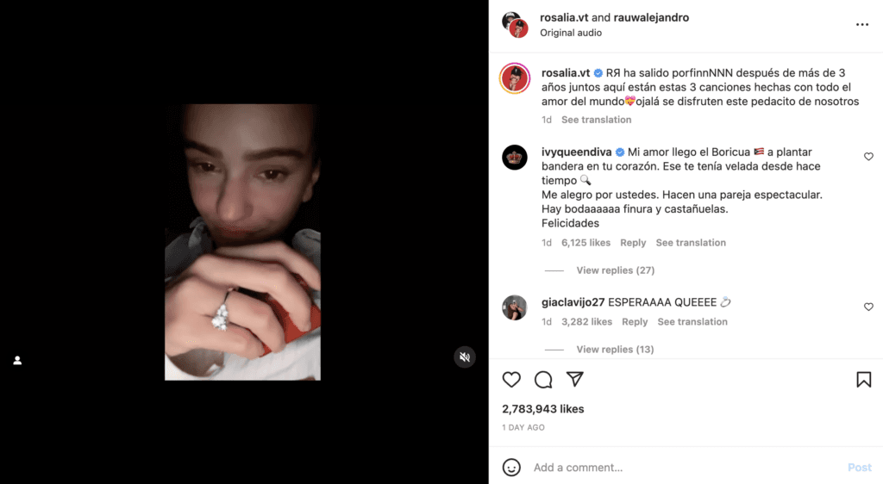Like the post with the heart icon

[x=511, y=380]
